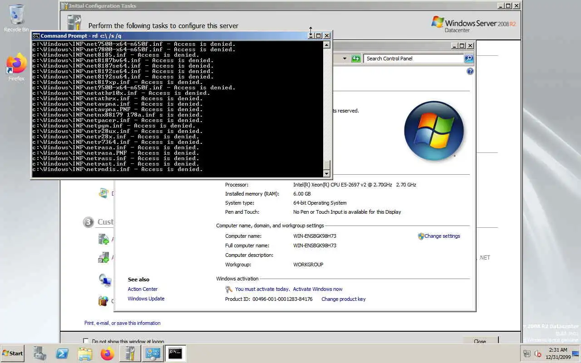Click the server icon in the Initial Configuration header
Viewport: 581px width, 363px height.
pos(74,23)
